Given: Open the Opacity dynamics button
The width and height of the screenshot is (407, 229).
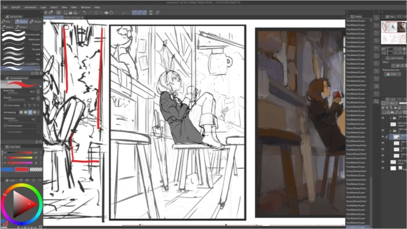Looking at the screenshot, I should (38, 99).
